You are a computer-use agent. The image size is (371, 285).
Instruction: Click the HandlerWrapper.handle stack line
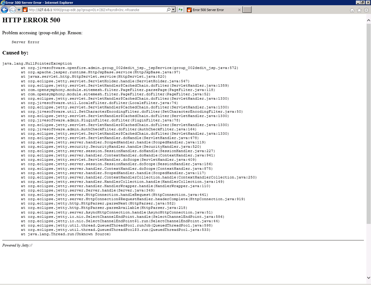coord(115,186)
